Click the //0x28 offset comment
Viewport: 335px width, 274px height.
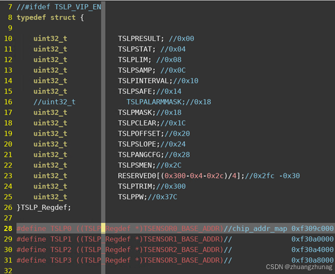pyautogui.click(x=177, y=155)
